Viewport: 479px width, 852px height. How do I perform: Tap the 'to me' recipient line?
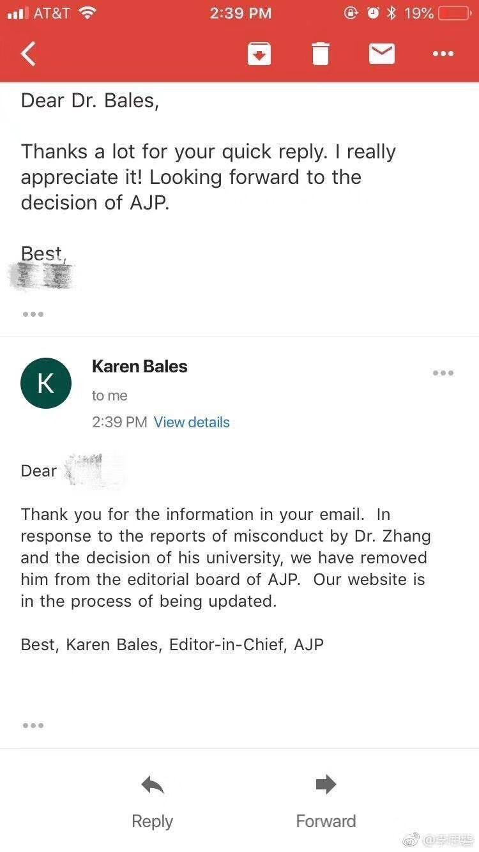tap(110, 396)
